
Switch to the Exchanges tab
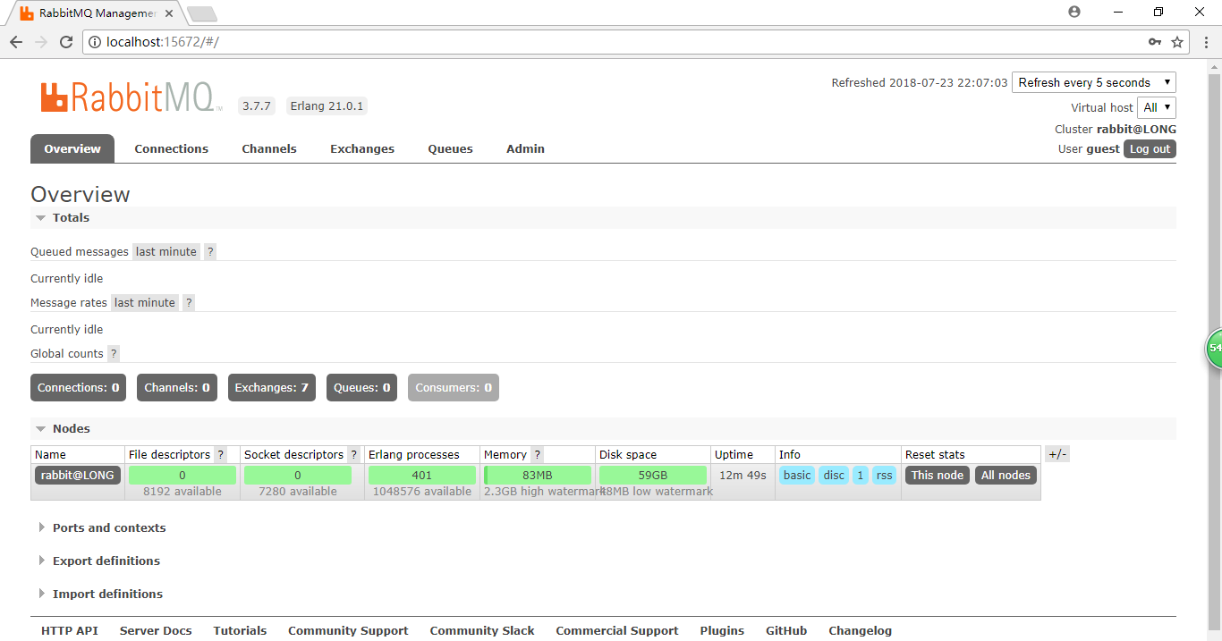[362, 149]
